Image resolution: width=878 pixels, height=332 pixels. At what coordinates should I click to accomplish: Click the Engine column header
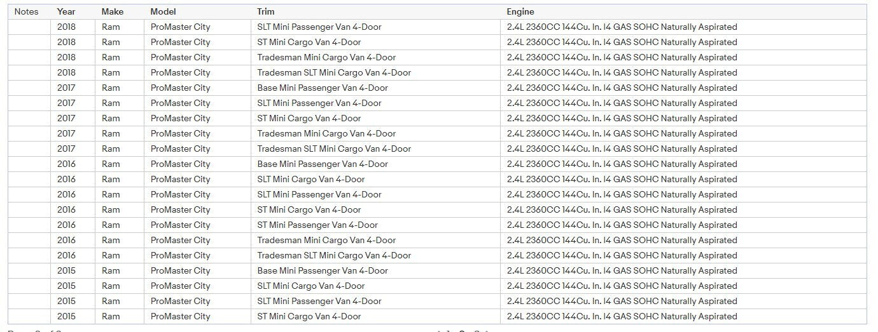(520, 11)
